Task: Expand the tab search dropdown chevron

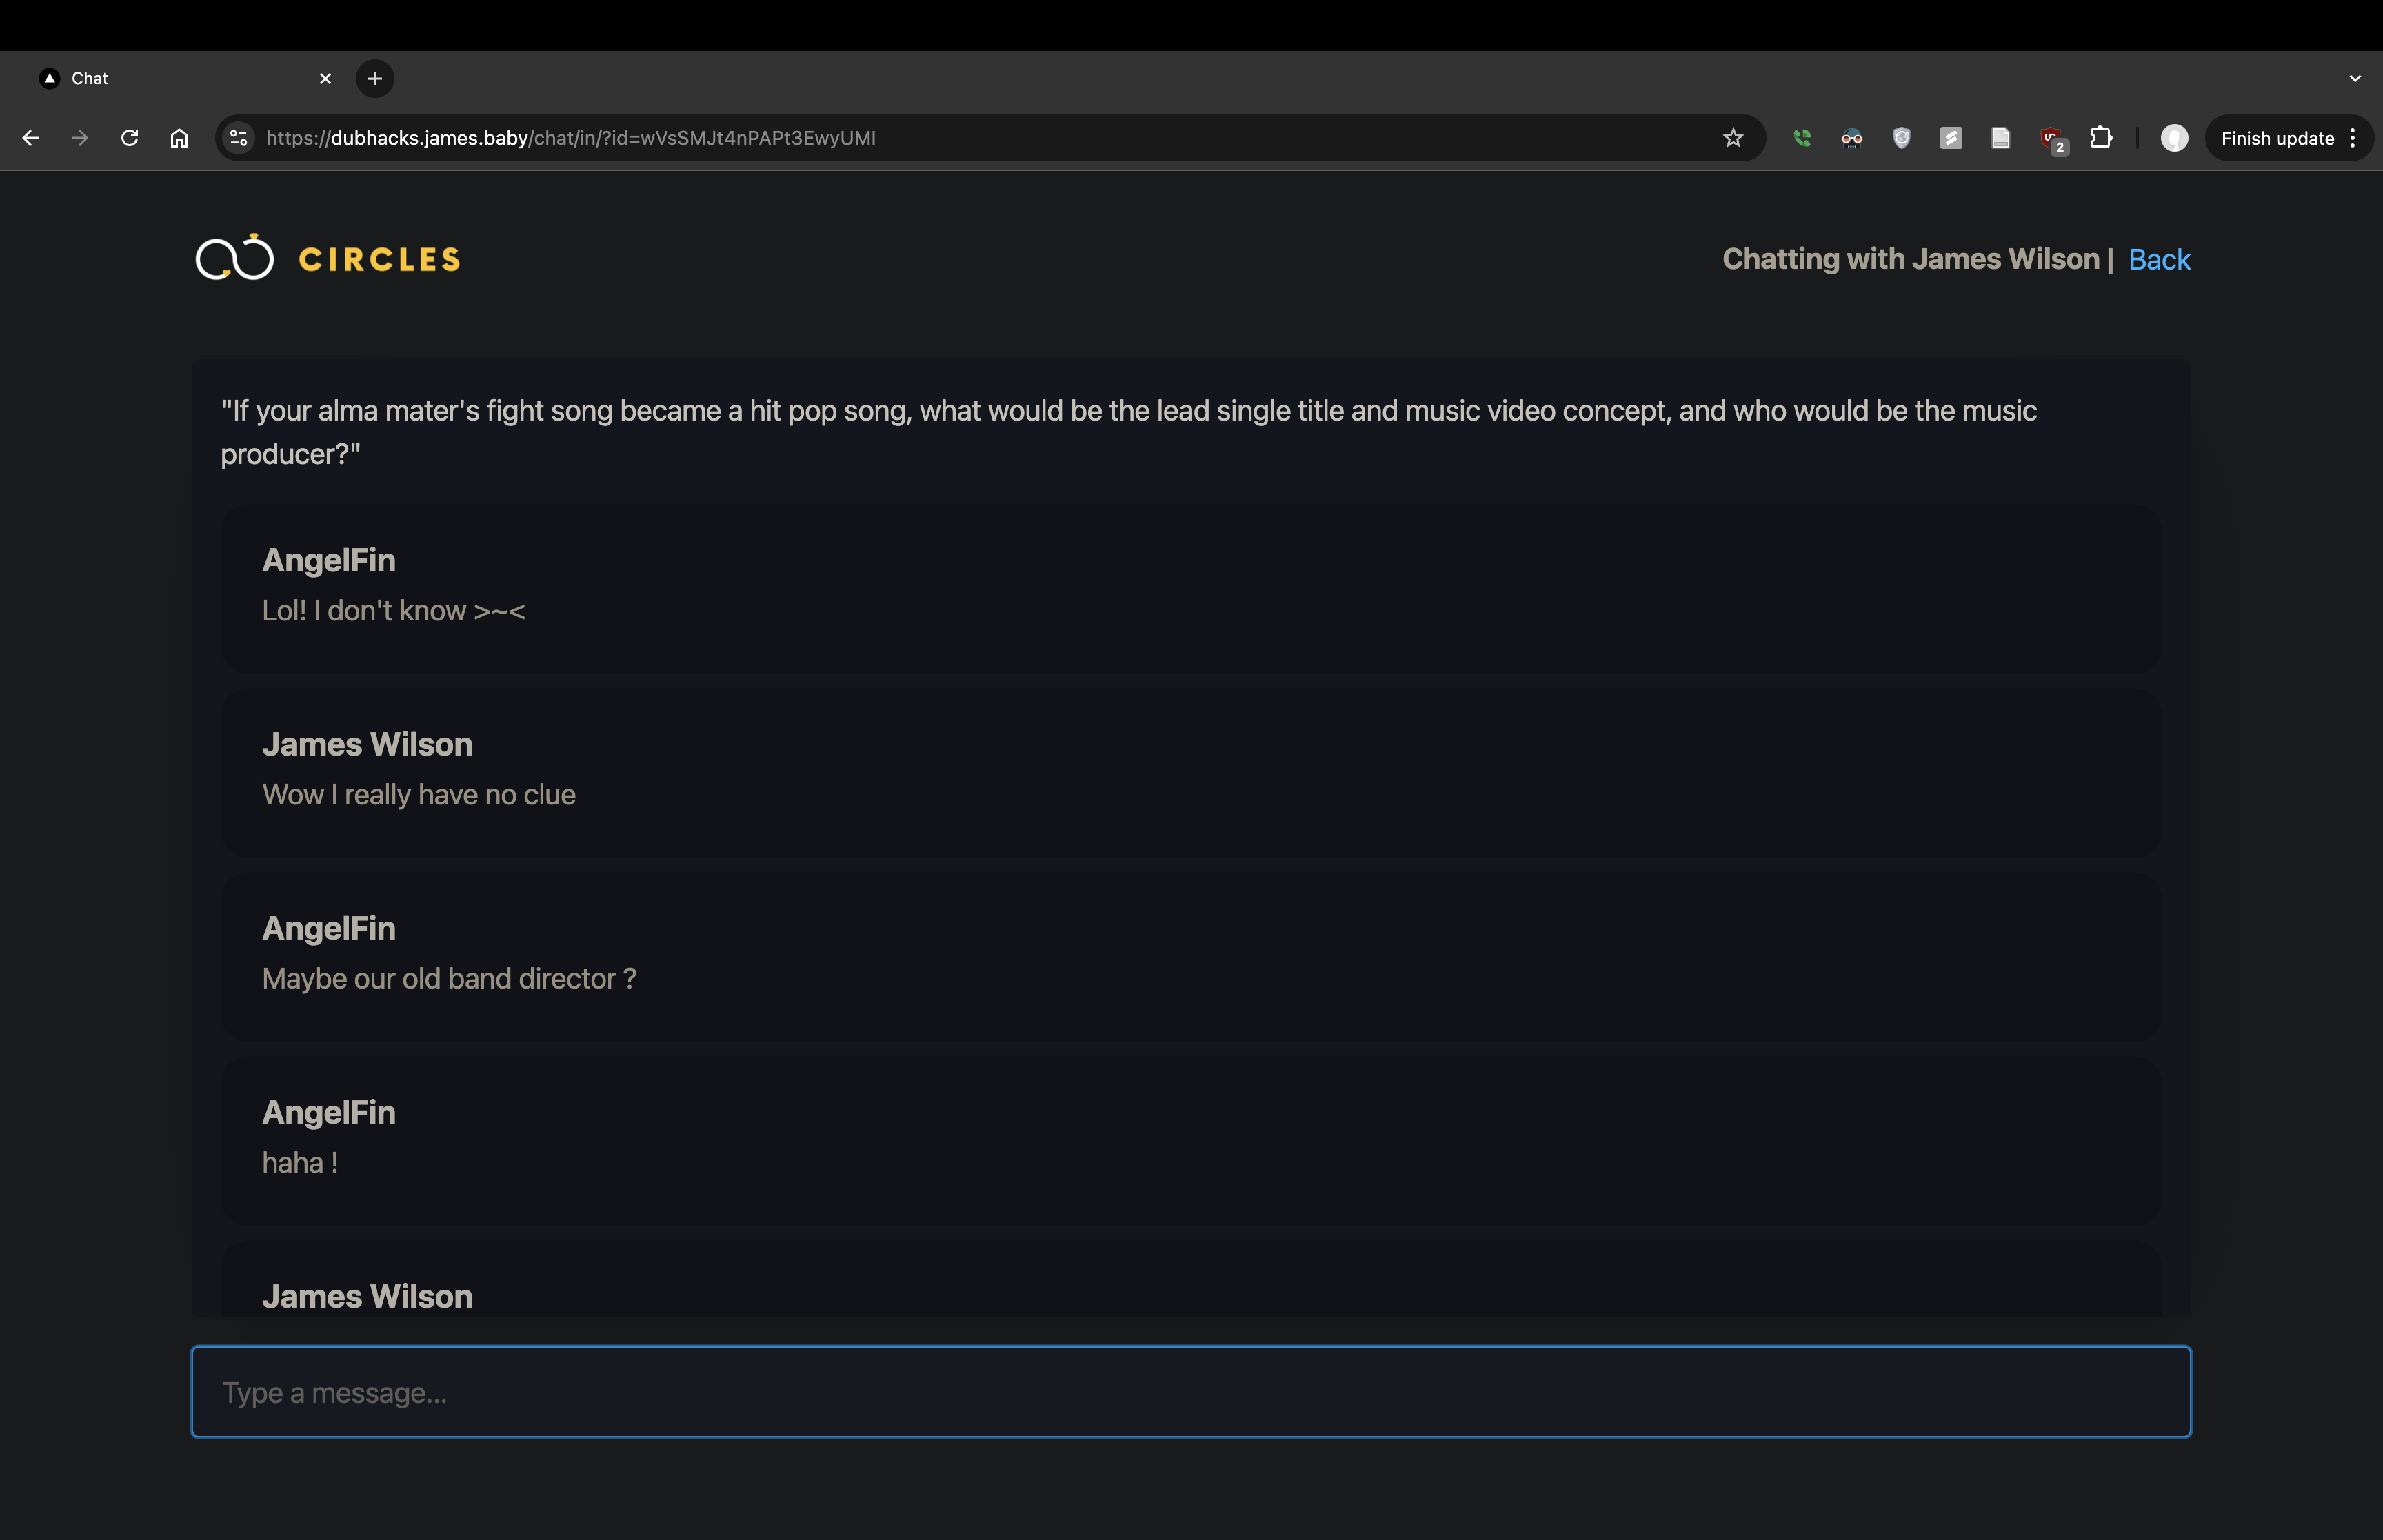Action: click(2355, 78)
